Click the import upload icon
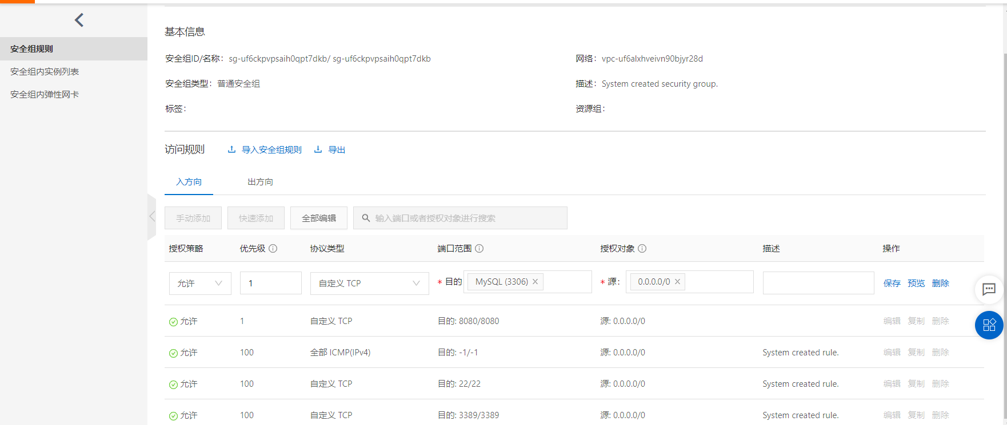 [231, 149]
